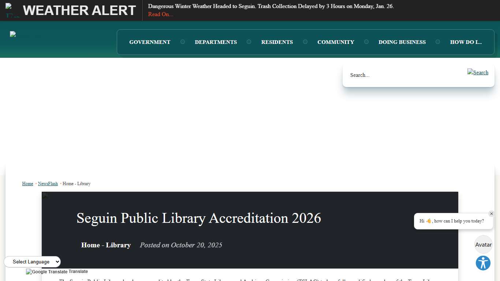Open the chat Avatar icon
The width and height of the screenshot is (500, 281).
point(483,244)
